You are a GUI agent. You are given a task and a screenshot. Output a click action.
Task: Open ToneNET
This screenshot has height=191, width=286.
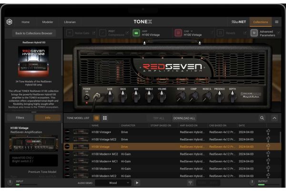[239, 22]
